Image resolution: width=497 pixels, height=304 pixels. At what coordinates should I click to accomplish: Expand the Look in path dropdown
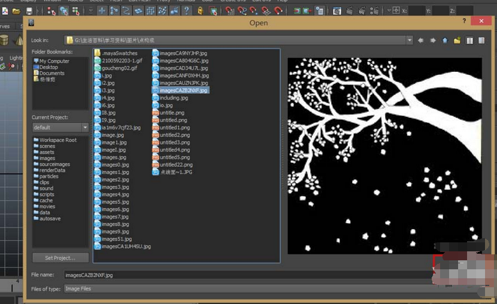[410, 40]
